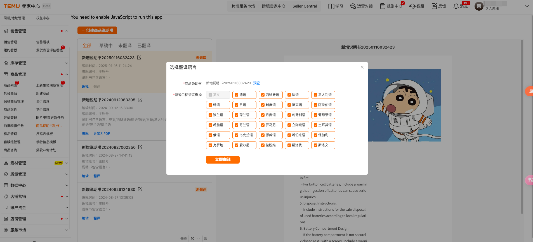Toggle the 日语 language checkbox
533x242 pixels.
(x=237, y=105)
